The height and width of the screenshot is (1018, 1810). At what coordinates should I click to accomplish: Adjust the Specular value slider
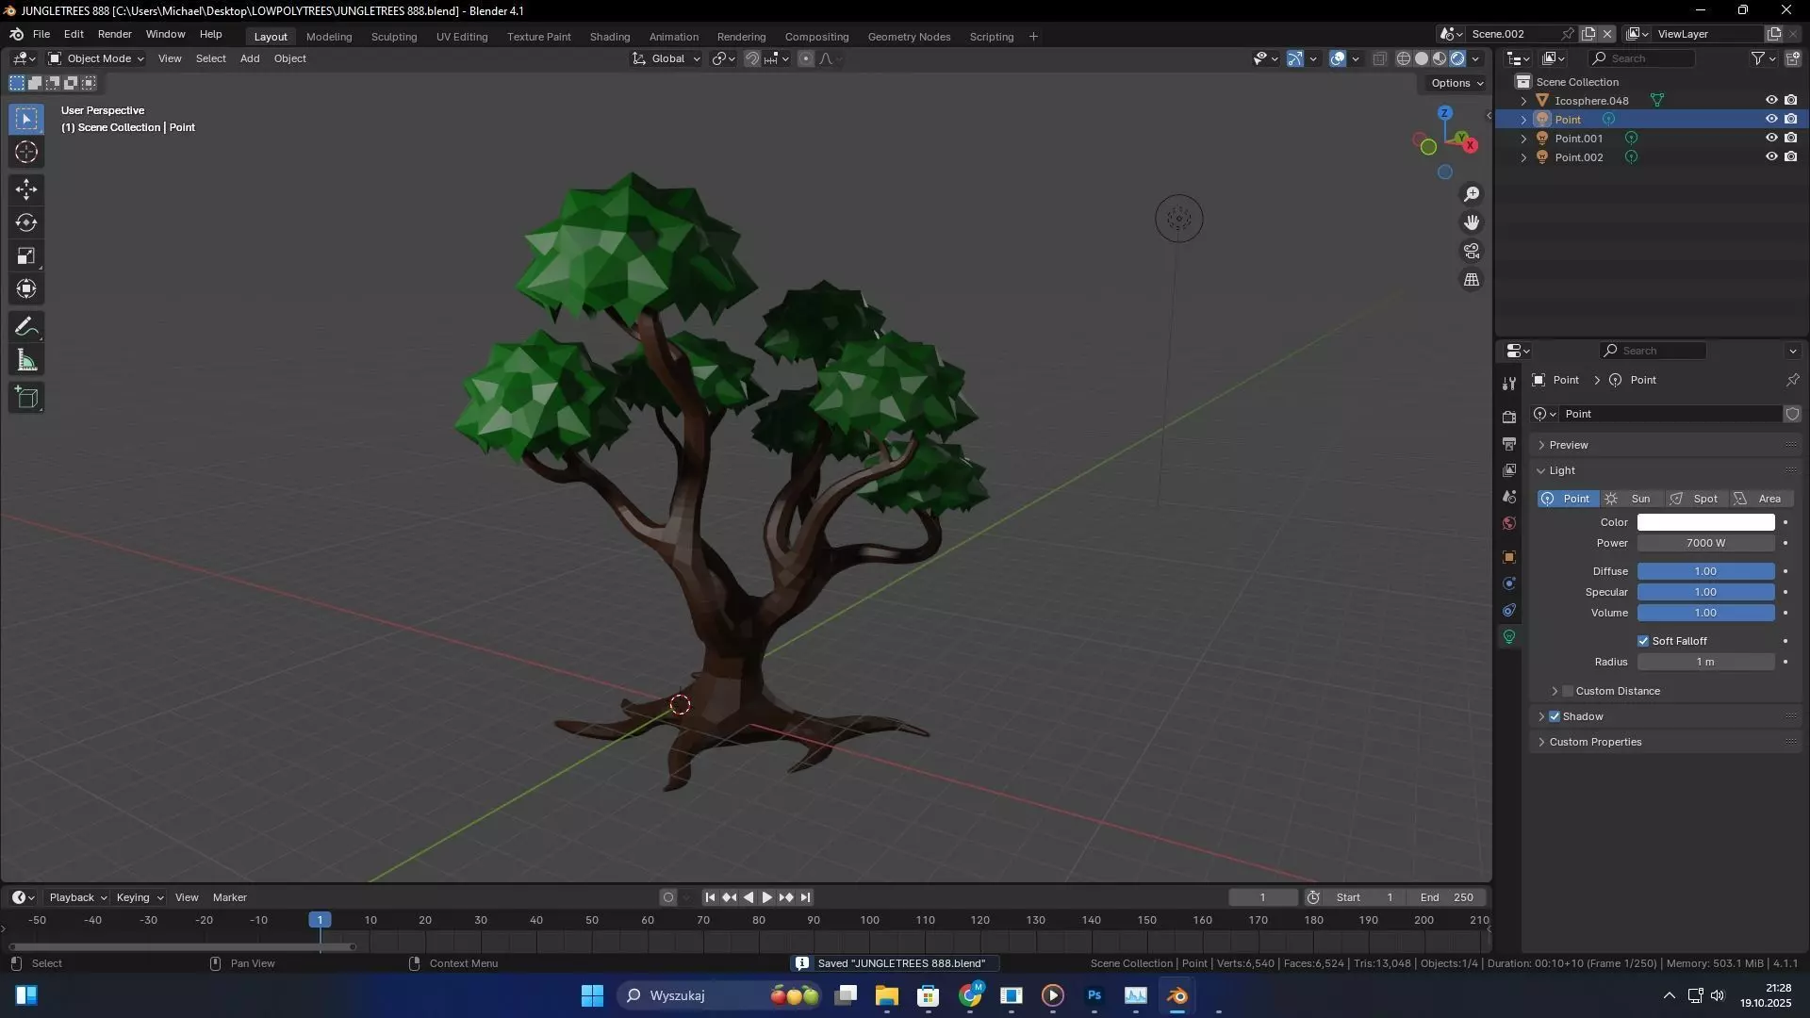[x=1705, y=592]
